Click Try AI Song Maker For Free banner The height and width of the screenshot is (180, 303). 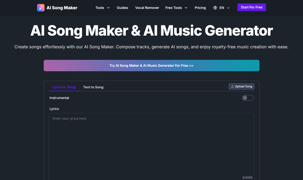pyautogui.click(x=151, y=65)
